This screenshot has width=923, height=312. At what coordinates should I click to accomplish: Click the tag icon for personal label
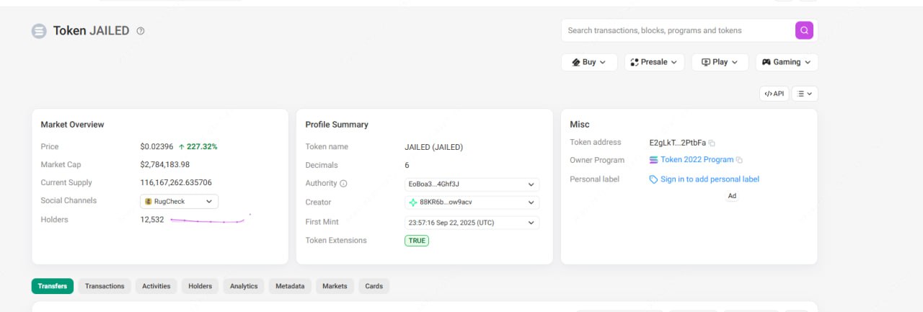(x=653, y=179)
